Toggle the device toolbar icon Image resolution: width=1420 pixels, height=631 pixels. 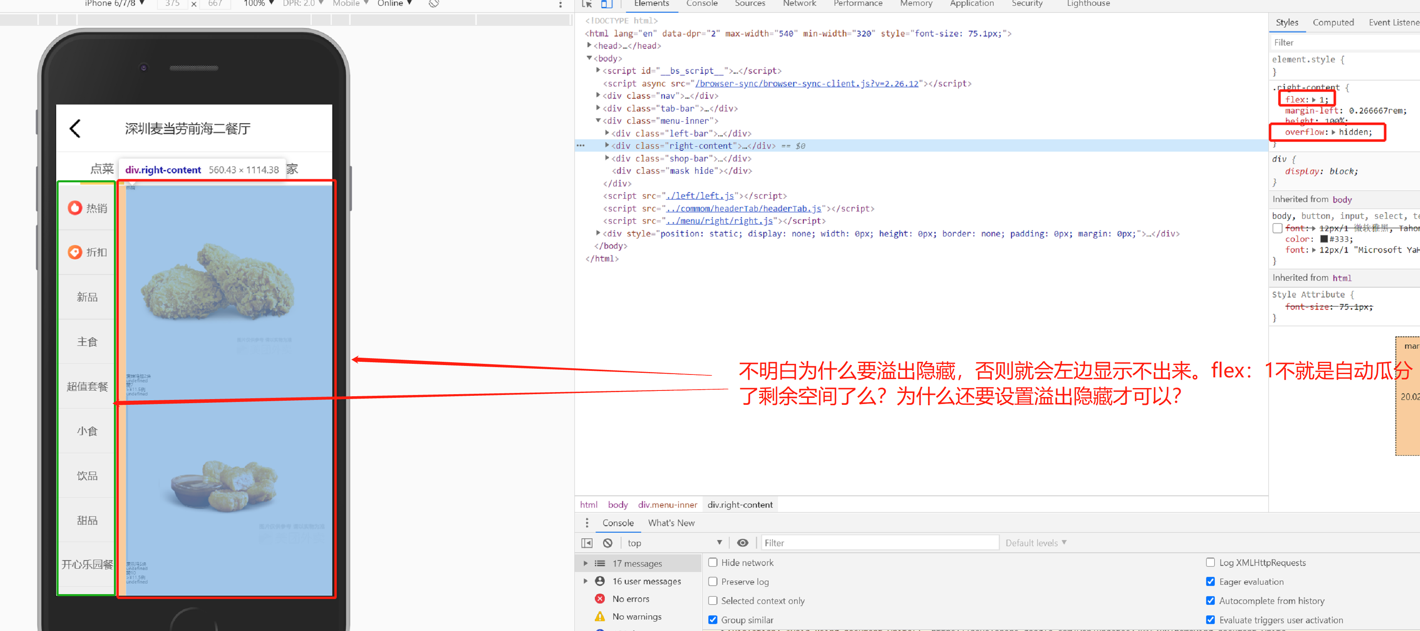pos(606,4)
